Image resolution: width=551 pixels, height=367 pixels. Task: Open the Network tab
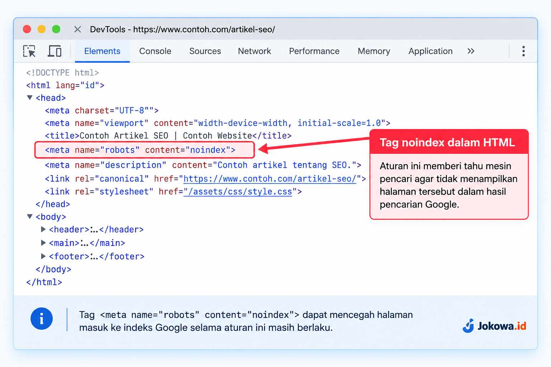254,51
